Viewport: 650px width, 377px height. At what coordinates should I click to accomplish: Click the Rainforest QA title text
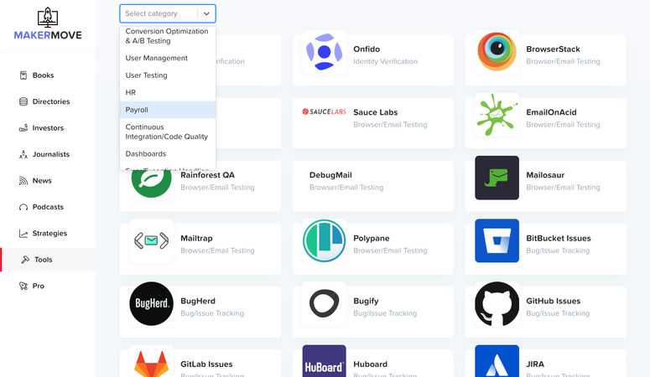[x=207, y=175]
